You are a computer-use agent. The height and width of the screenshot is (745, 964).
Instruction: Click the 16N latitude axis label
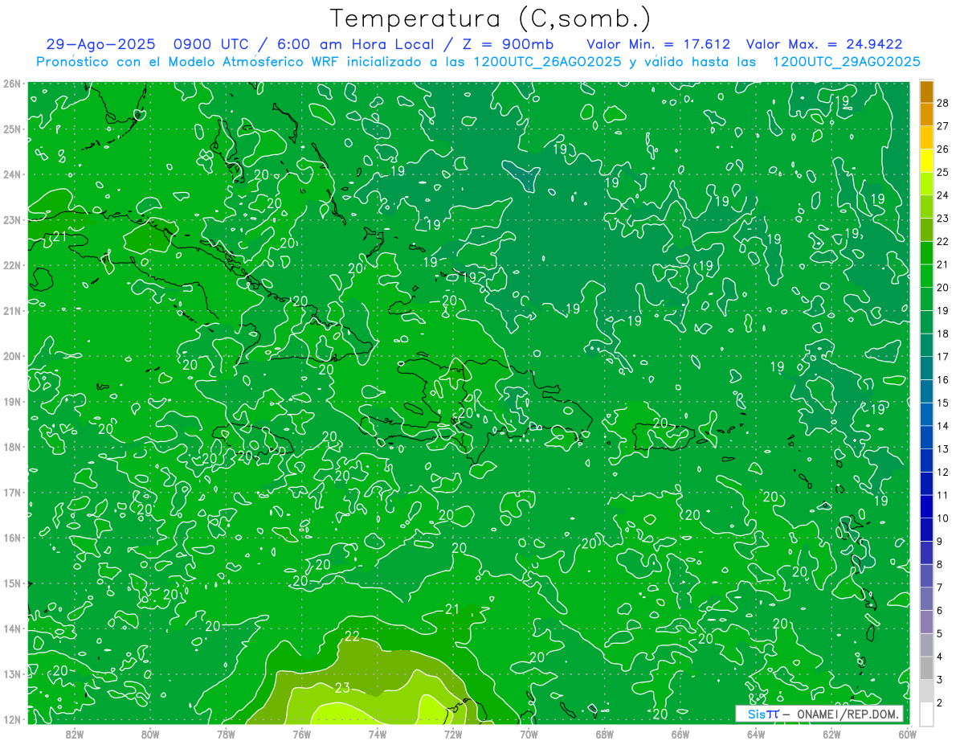[x=11, y=538]
